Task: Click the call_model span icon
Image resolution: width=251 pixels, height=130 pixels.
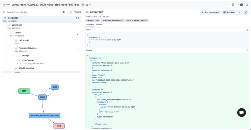Action: [x=16, y=41]
